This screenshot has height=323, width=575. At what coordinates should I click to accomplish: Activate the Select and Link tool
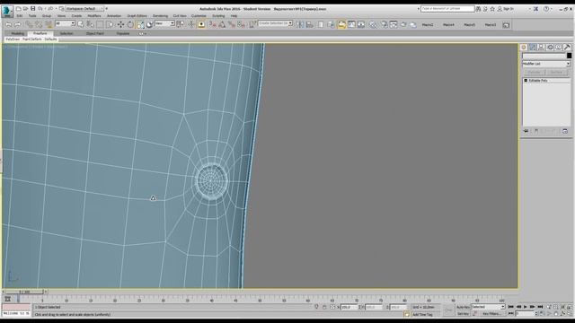[x=29, y=24]
